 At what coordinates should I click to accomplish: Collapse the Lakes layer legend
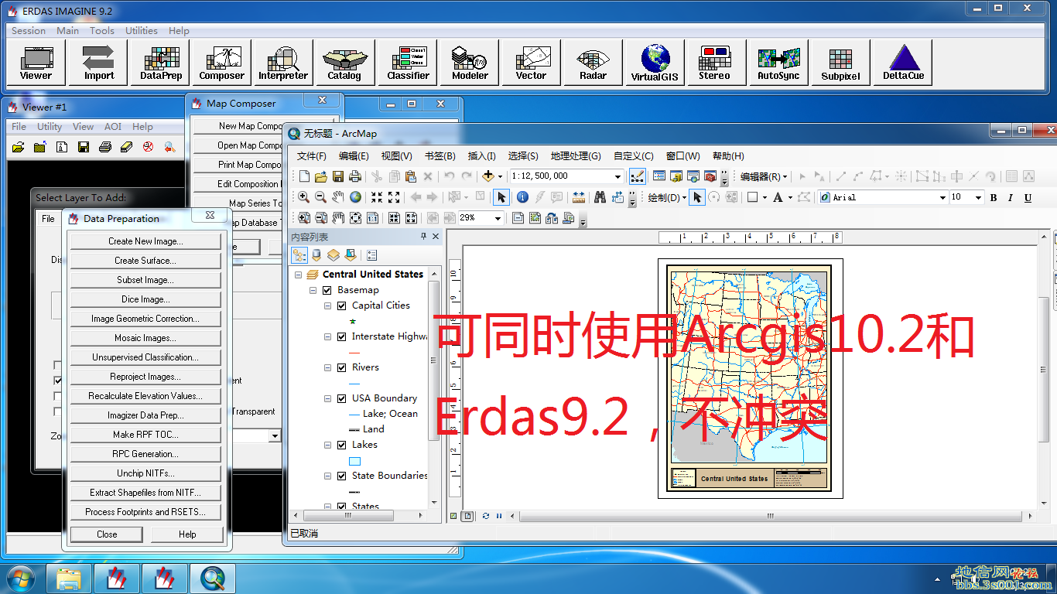point(328,445)
